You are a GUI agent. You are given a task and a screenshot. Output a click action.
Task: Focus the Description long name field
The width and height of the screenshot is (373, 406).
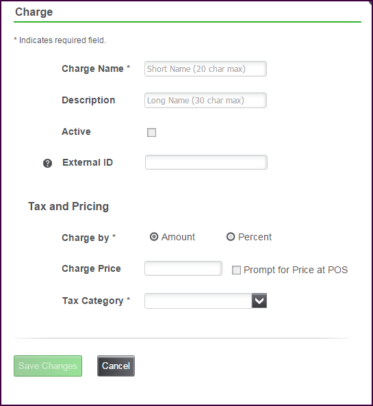205,100
